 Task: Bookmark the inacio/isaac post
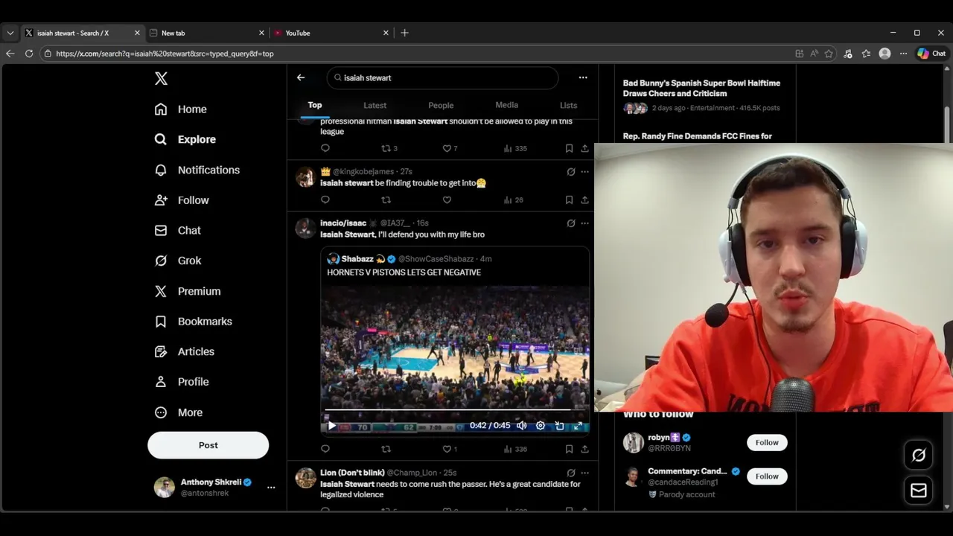[569, 449]
